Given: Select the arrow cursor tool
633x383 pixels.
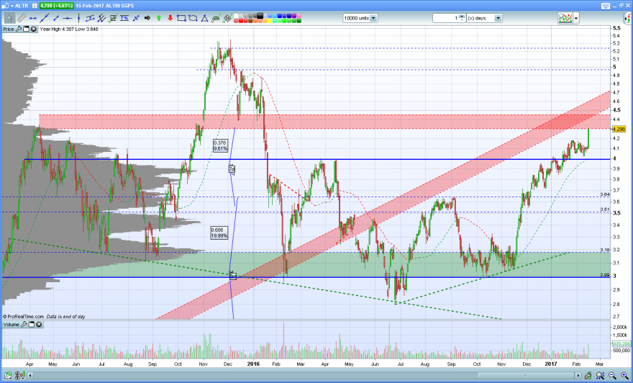Looking at the screenshot, I should [9, 18].
